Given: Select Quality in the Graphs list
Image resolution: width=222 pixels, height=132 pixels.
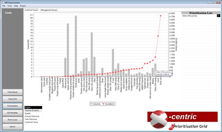Looking at the screenshot, I should tap(28, 113).
